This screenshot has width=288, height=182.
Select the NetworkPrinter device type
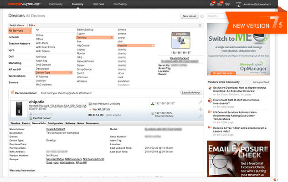click(x=85, y=61)
